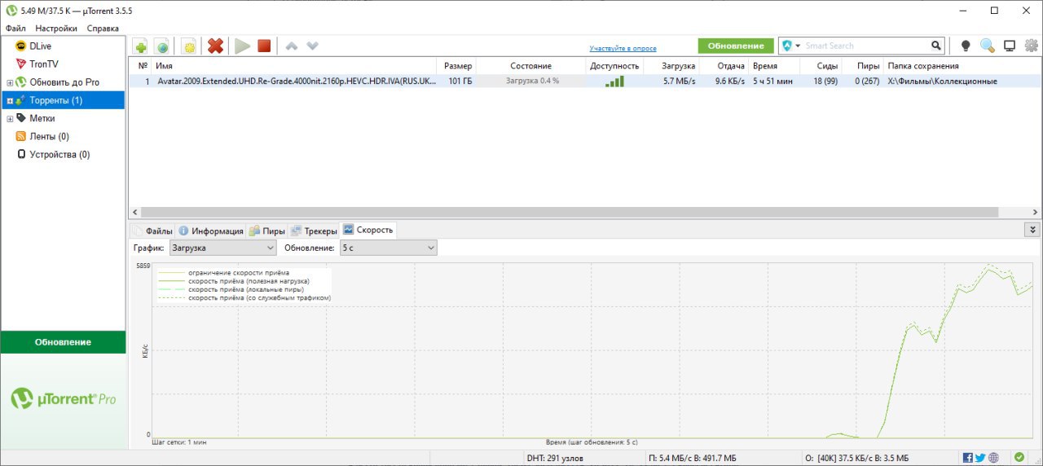Open Facebook icon in status bar
The height and width of the screenshot is (466, 1043).
[x=968, y=458]
